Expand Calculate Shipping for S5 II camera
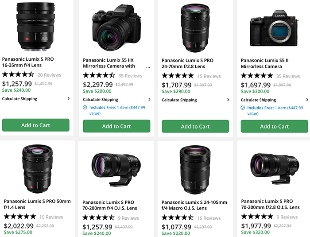310x237 pixels. tap(274, 100)
